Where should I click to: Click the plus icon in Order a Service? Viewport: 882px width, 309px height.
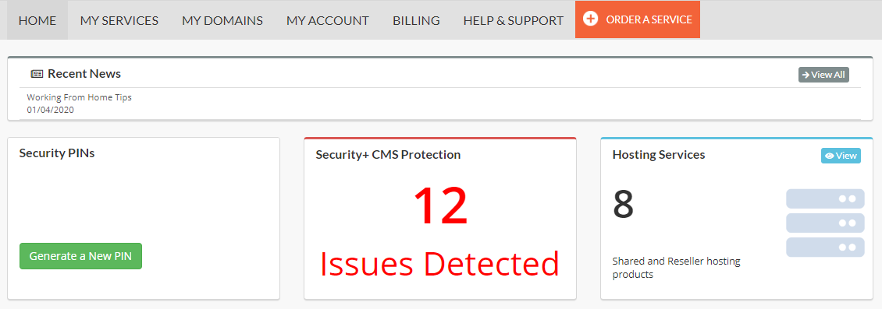(590, 19)
